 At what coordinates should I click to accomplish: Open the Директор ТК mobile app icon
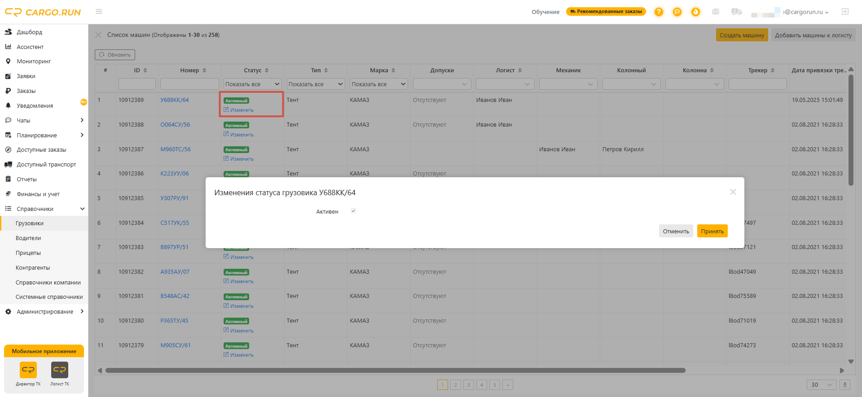pos(28,370)
